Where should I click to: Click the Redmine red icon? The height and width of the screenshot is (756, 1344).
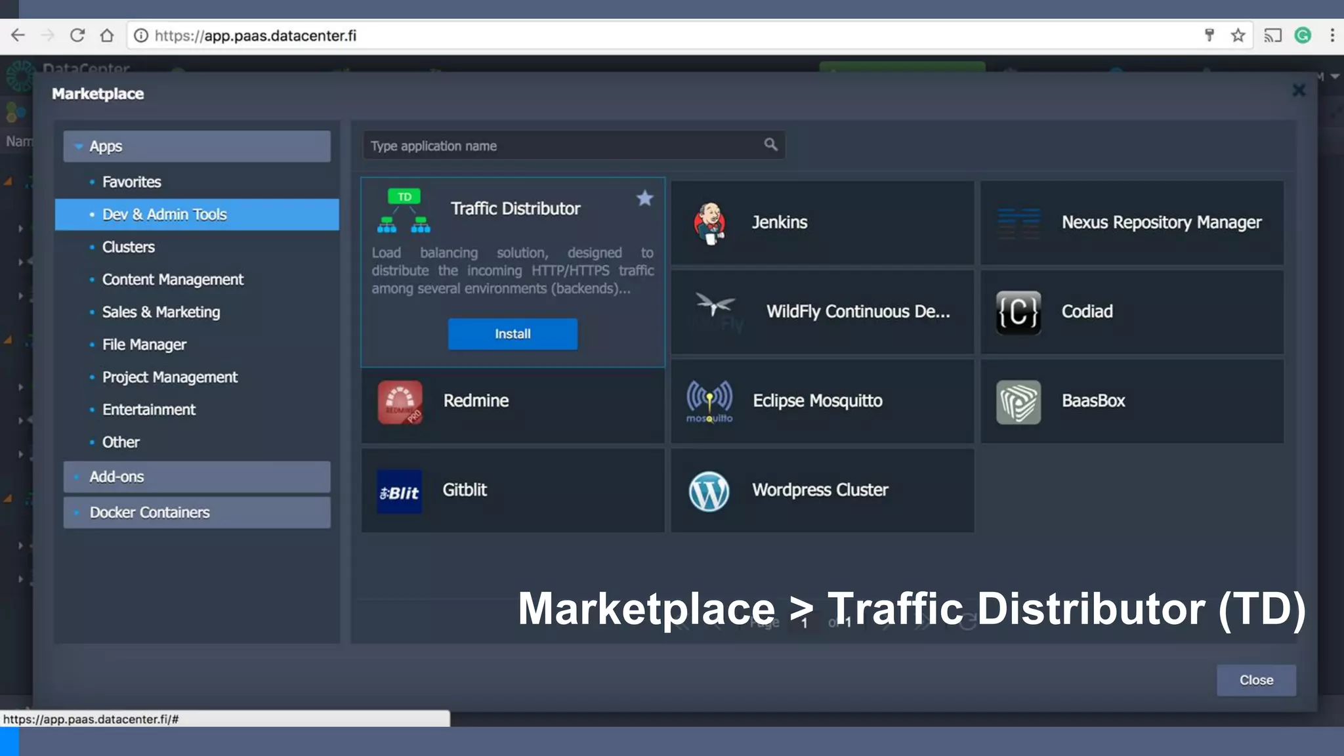(400, 402)
